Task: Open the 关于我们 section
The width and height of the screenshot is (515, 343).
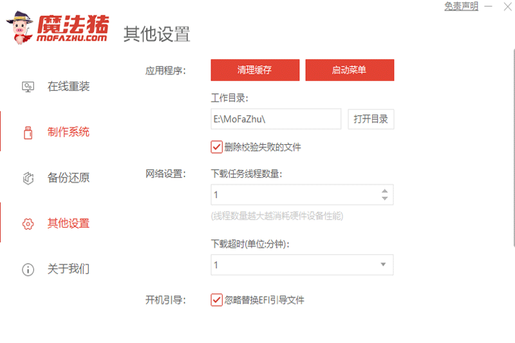Action: pos(68,269)
